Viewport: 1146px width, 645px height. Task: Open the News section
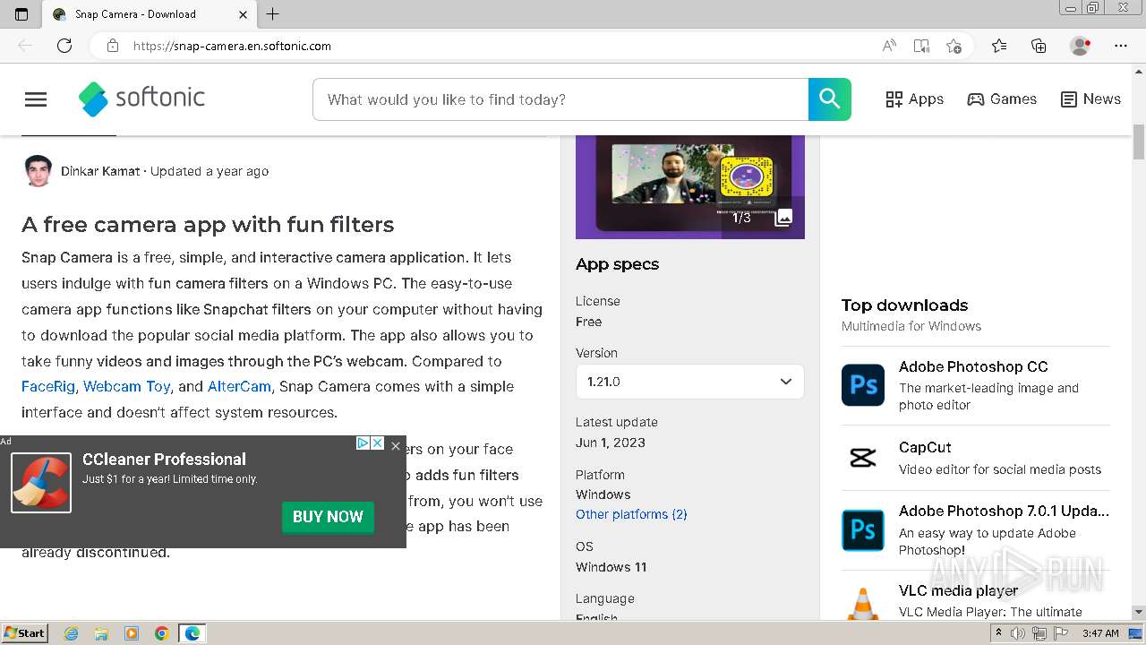pos(1090,99)
